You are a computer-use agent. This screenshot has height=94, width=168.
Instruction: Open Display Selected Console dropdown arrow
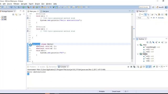pyautogui.click(x=159, y=67)
